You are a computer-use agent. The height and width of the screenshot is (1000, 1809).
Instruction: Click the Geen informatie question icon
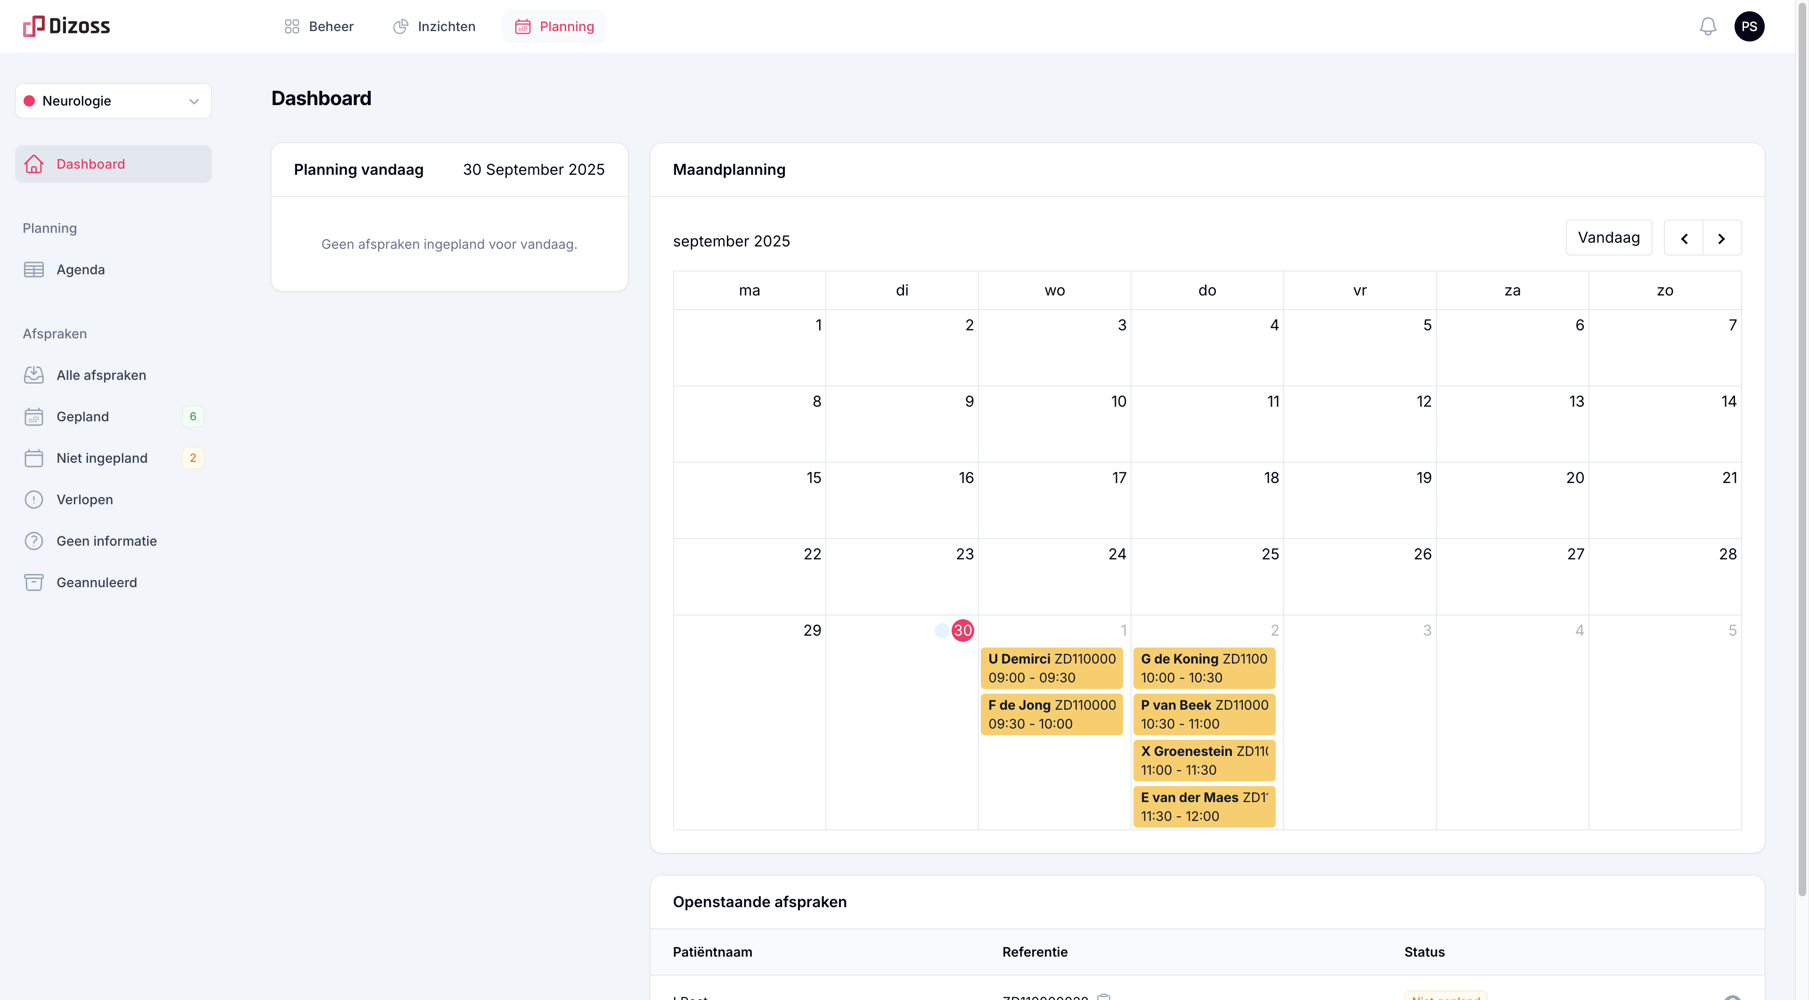tap(34, 541)
